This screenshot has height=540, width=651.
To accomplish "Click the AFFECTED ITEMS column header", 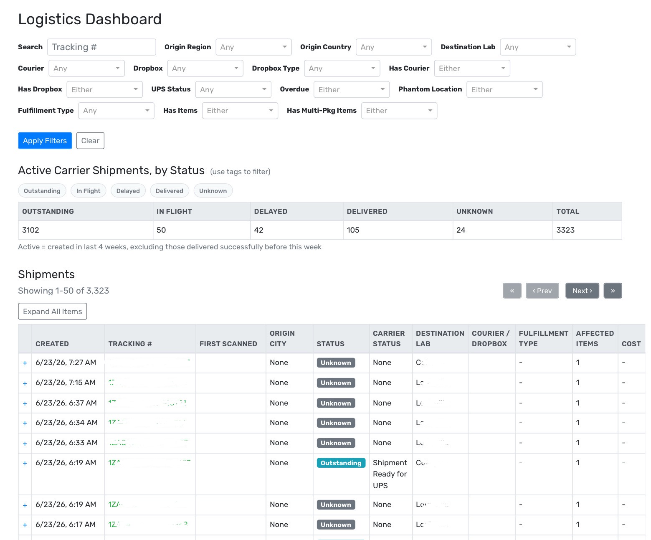I will (x=595, y=339).
